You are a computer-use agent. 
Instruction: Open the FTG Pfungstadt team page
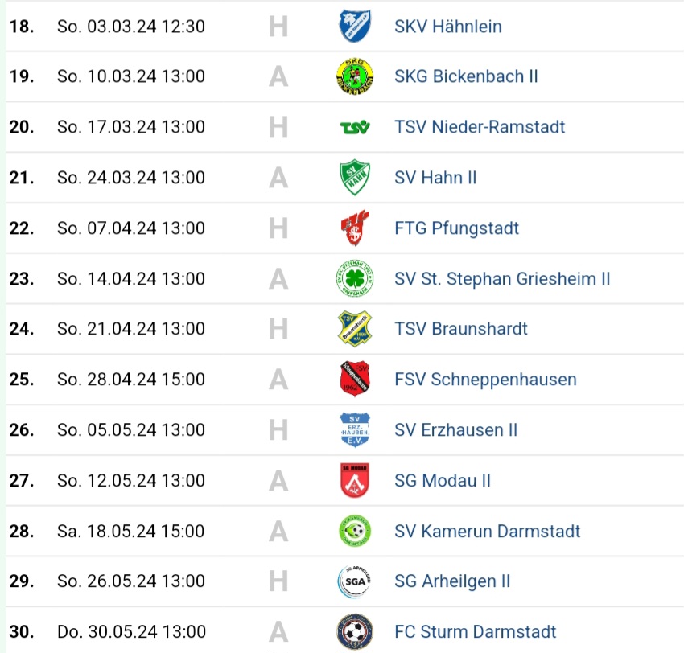(456, 228)
